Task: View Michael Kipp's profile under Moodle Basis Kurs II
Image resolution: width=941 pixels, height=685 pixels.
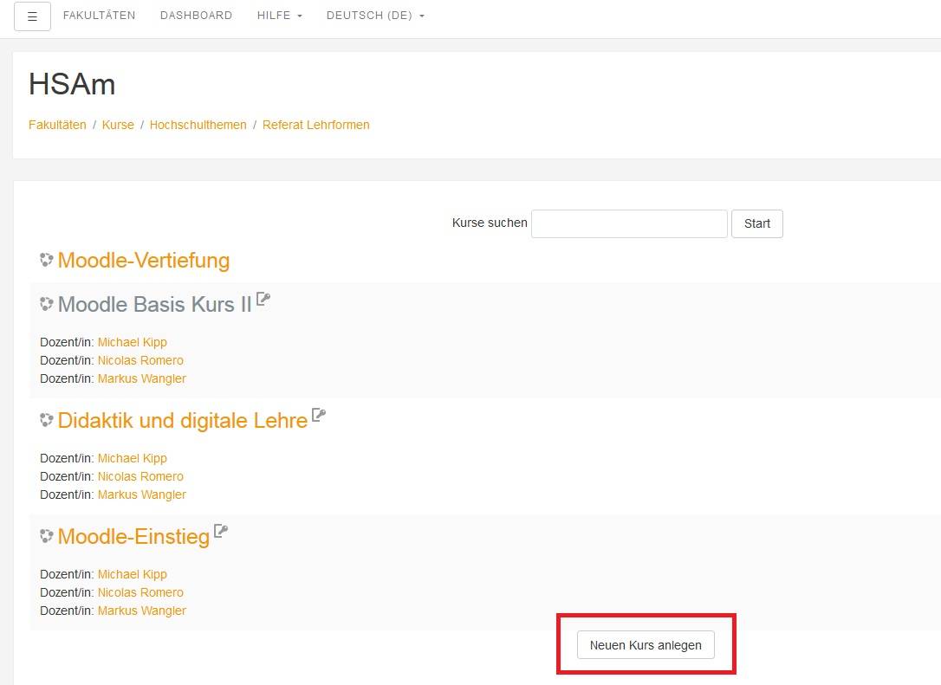Action: point(132,341)
